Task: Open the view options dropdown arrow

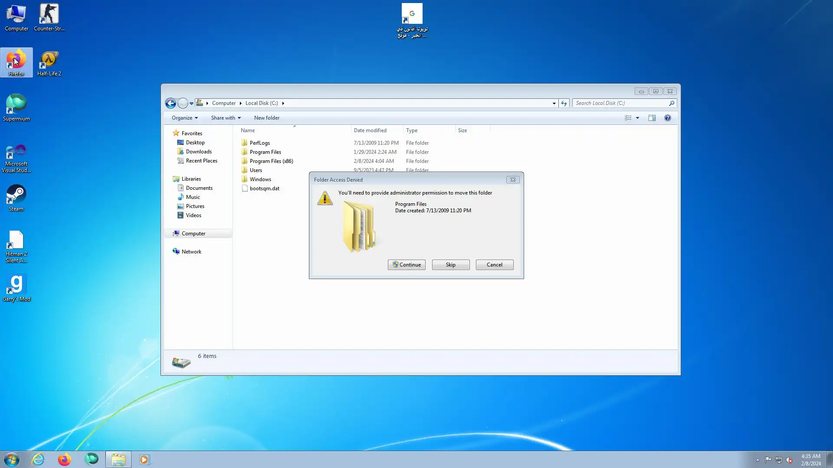Action: [x=637, y=118]
